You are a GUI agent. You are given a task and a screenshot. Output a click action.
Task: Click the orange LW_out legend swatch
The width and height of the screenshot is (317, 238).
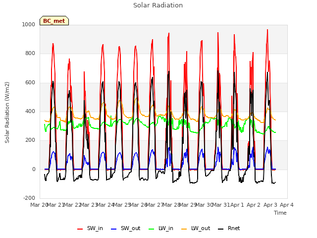(x=184, y=229)
